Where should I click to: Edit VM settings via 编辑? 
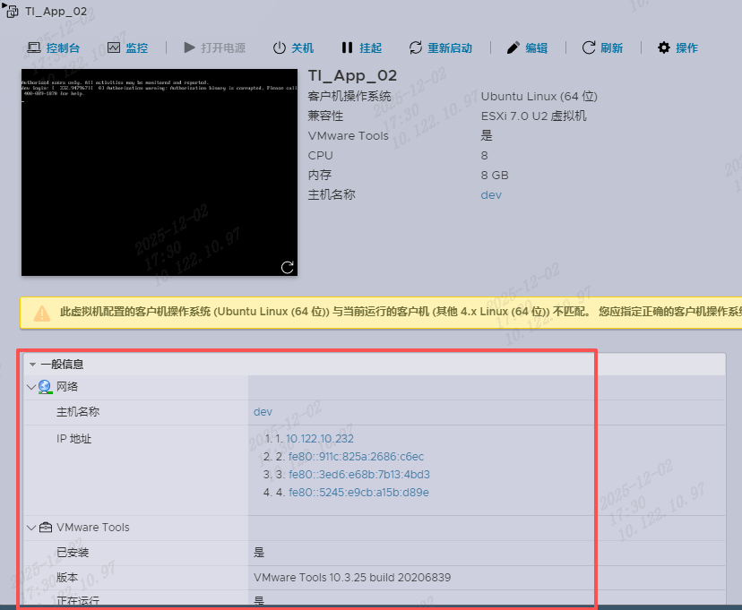pyautogui.click(x=527, y=47)
